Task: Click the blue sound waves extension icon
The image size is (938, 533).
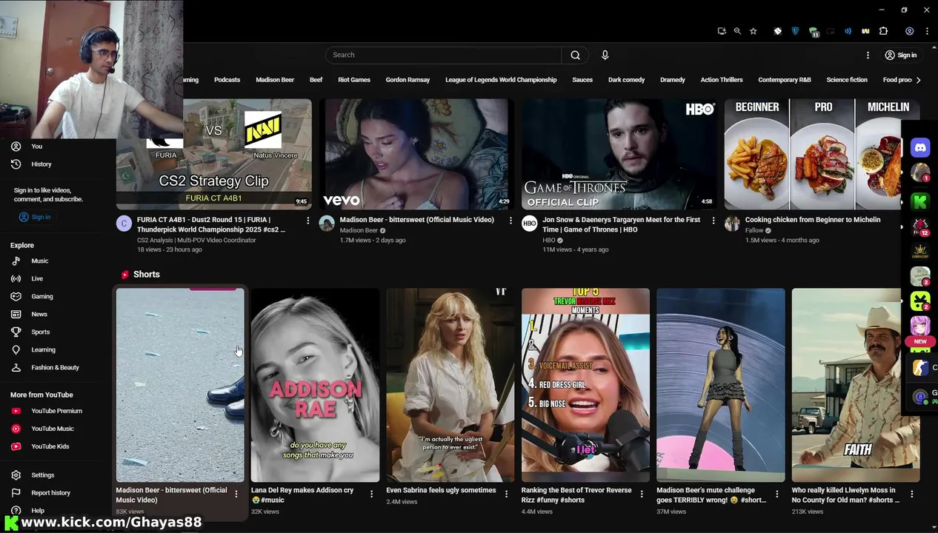Action: (x=848, y=31)
